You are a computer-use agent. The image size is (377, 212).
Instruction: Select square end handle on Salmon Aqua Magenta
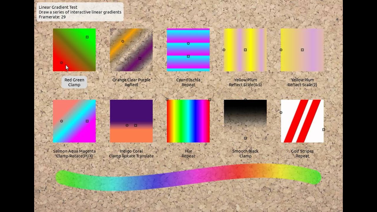pyautogui.click(x=87, y=121)
